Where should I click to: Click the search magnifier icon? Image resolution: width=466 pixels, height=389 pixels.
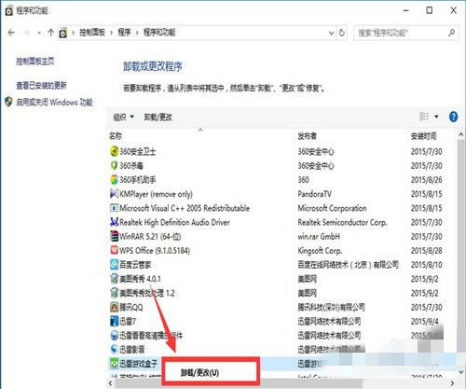(x=451, y=33)
